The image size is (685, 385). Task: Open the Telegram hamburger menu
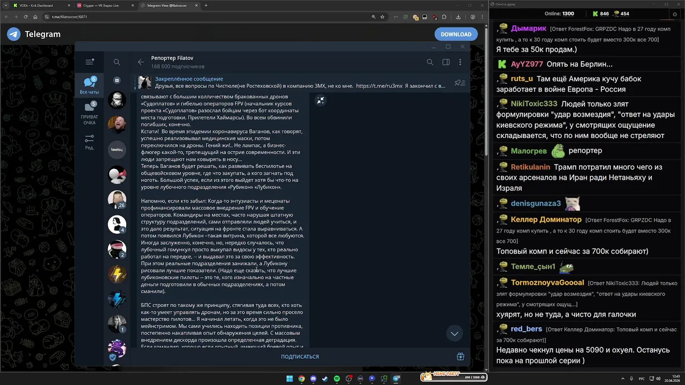(89, 62)
